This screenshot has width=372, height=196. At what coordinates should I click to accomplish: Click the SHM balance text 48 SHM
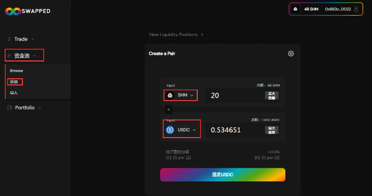pyautogui.click(x=268, y=85)
